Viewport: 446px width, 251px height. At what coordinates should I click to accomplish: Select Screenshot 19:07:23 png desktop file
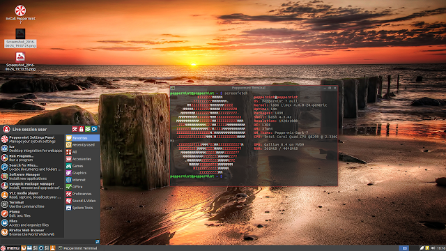(20, 38)
